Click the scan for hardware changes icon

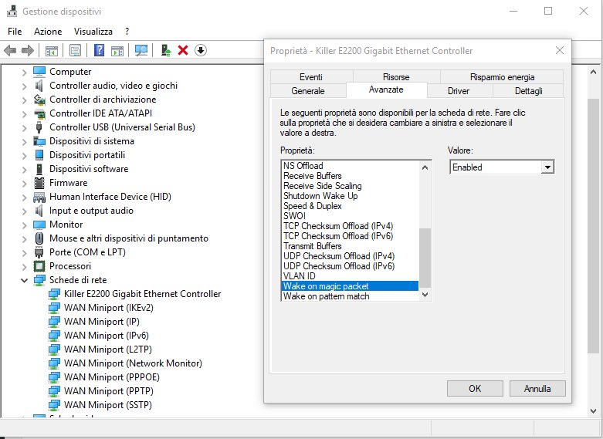141,50
